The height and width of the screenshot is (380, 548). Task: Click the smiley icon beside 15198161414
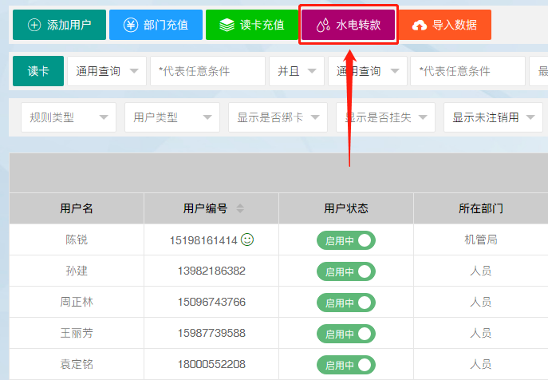pyautogui.click(x=247, y=239)
